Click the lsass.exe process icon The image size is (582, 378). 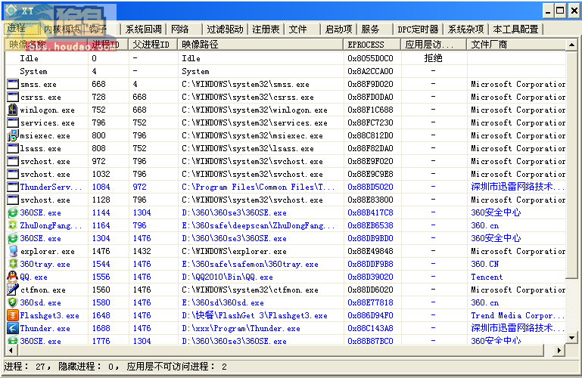point(13,148)
